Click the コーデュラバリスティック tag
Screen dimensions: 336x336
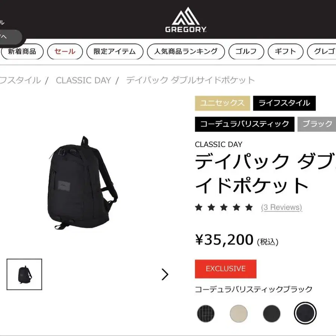(x=245, y=124)
